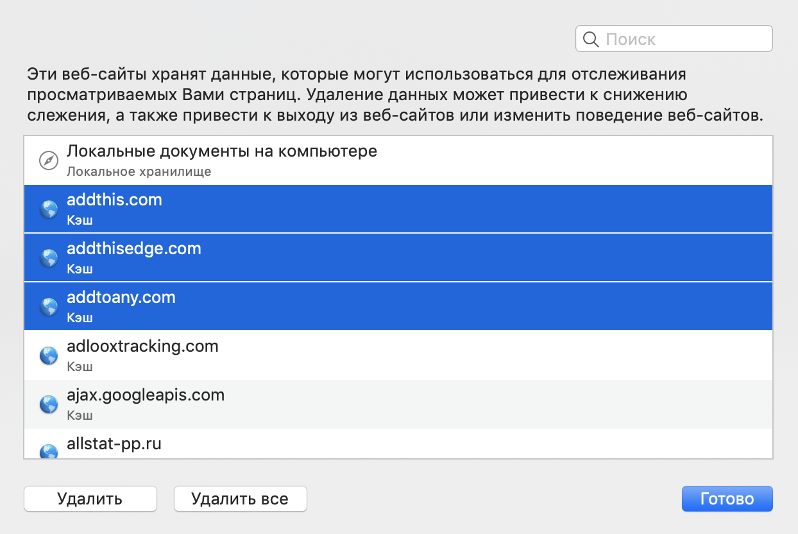Image resolution: width=798 pixels, height=534 pixels.
Task: Highlight the ajax.googleapis.com list row
Action: click(x=398, y=404)
